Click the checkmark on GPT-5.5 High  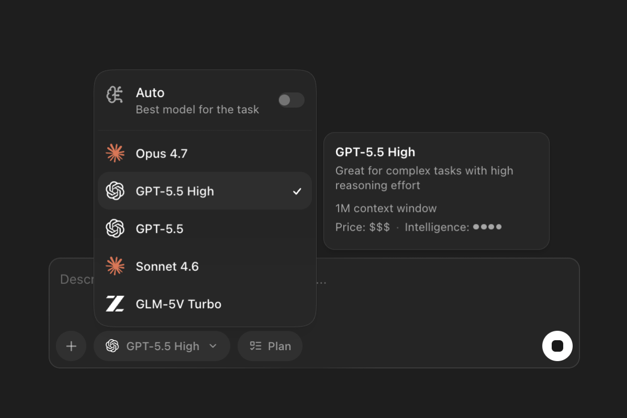[x=297, y=192]
